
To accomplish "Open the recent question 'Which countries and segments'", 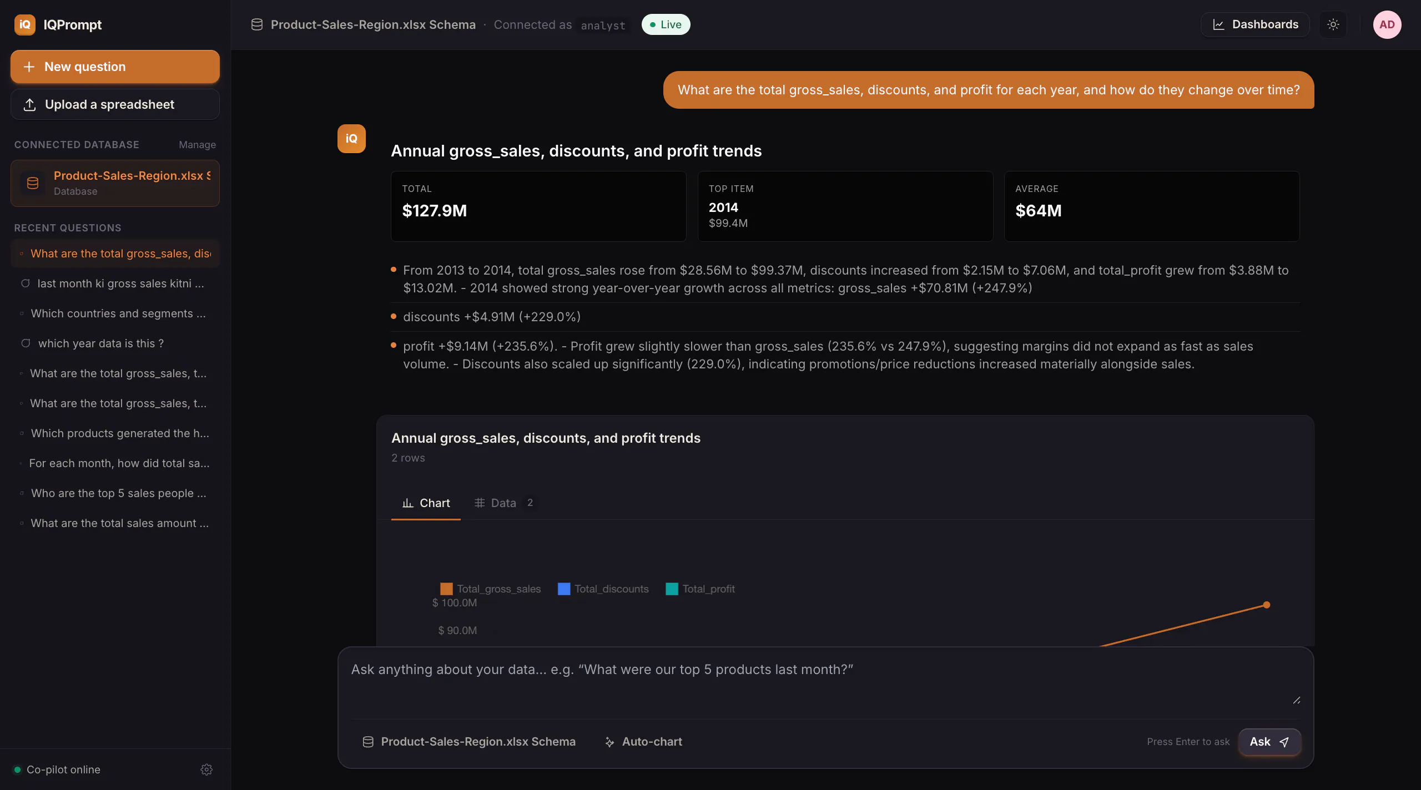I will pyautogui.click(x=115, y=313).
